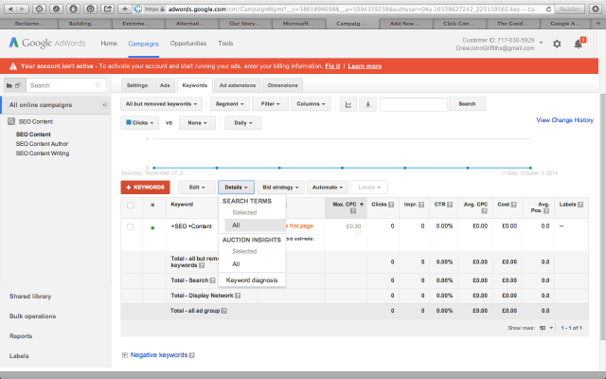606x379 pixels.
Task: Click the Total - all ad group help icon
Action: [x=224, y=311]
